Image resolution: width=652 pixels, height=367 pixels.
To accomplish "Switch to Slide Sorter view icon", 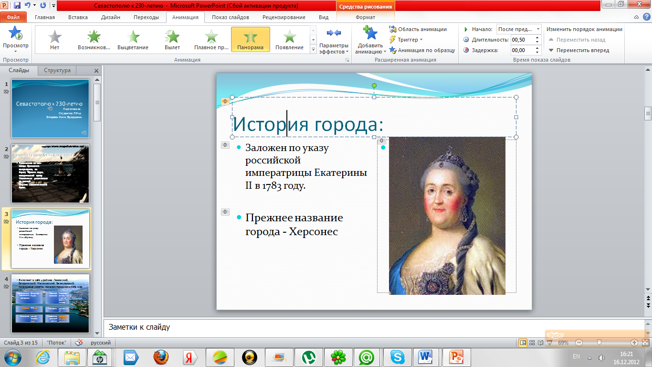I will coord(532,343).
